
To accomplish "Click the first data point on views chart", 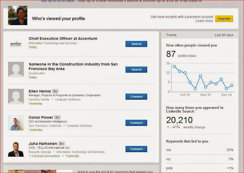I will pos(175,67).
